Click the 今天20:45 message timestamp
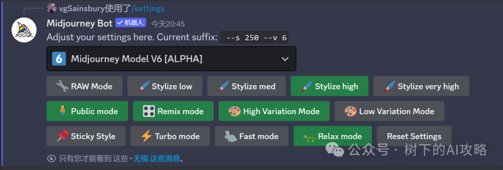The height and width of the screenshot is (170, 503). coord(168,24)
